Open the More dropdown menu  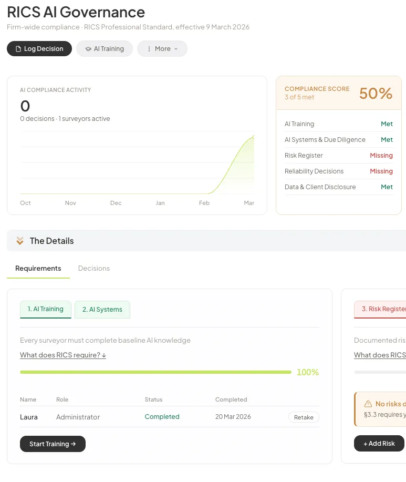click(x=162, y=49)
